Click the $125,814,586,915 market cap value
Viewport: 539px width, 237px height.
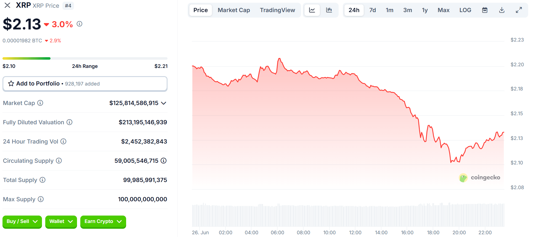click(134, 103)
